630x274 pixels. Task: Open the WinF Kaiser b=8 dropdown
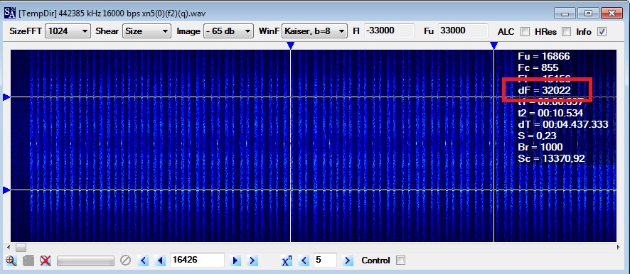(x=314, y=31)
